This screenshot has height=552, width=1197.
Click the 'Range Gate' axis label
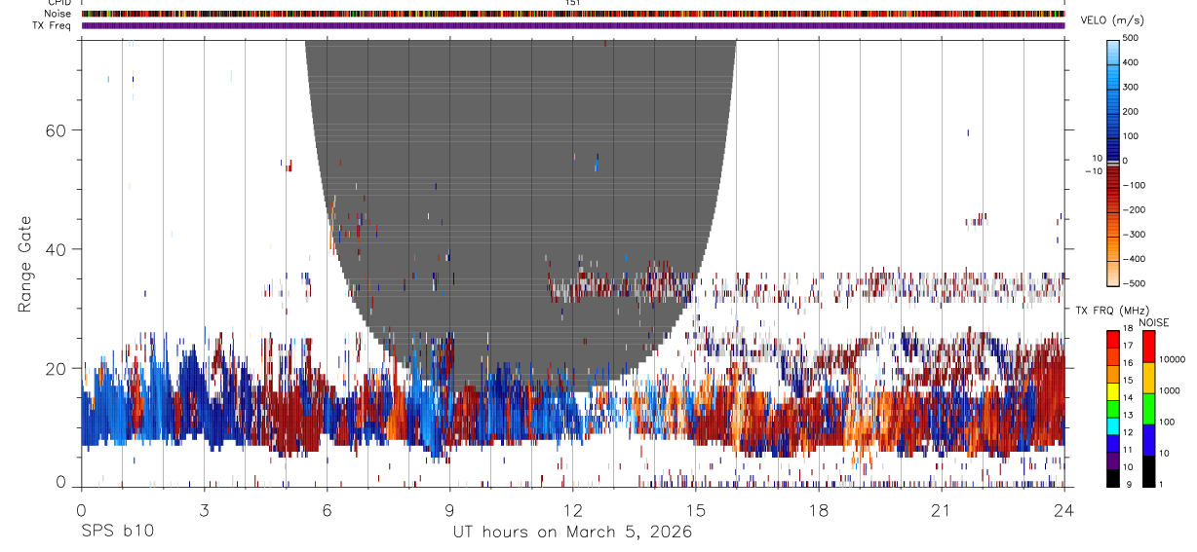point(24,263)
